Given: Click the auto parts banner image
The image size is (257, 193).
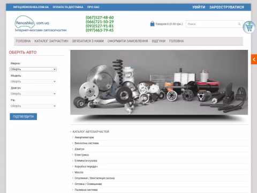Looking at the screenshot, I should coord(159,82).
